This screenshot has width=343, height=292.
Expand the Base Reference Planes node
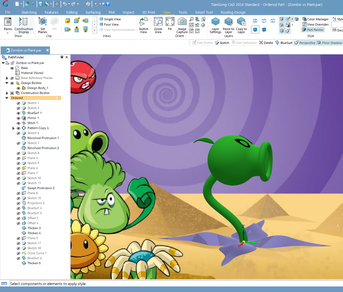(x=7, y=78)
